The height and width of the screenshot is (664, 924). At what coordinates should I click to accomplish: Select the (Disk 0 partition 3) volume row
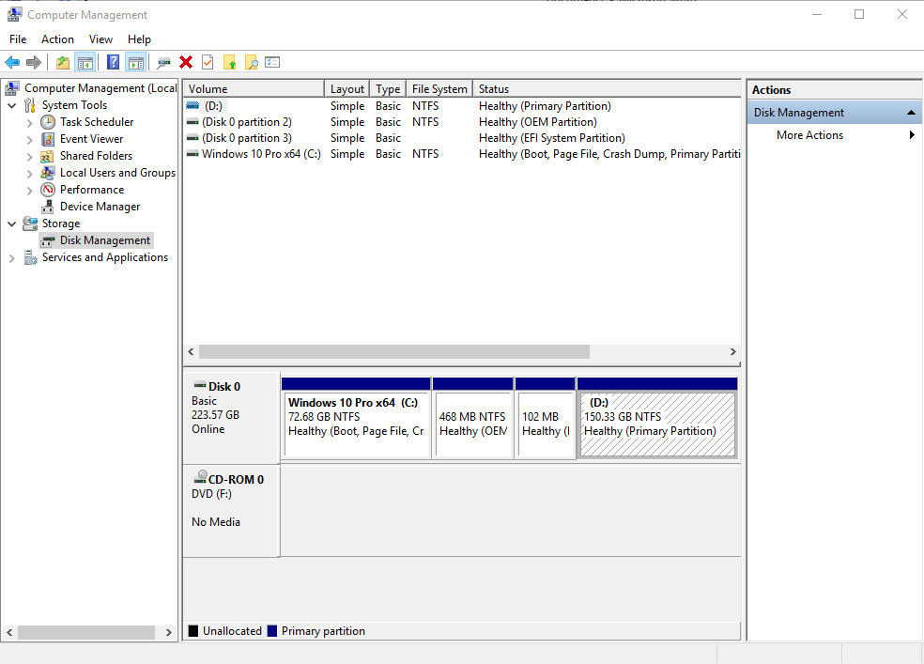[462, 138]
